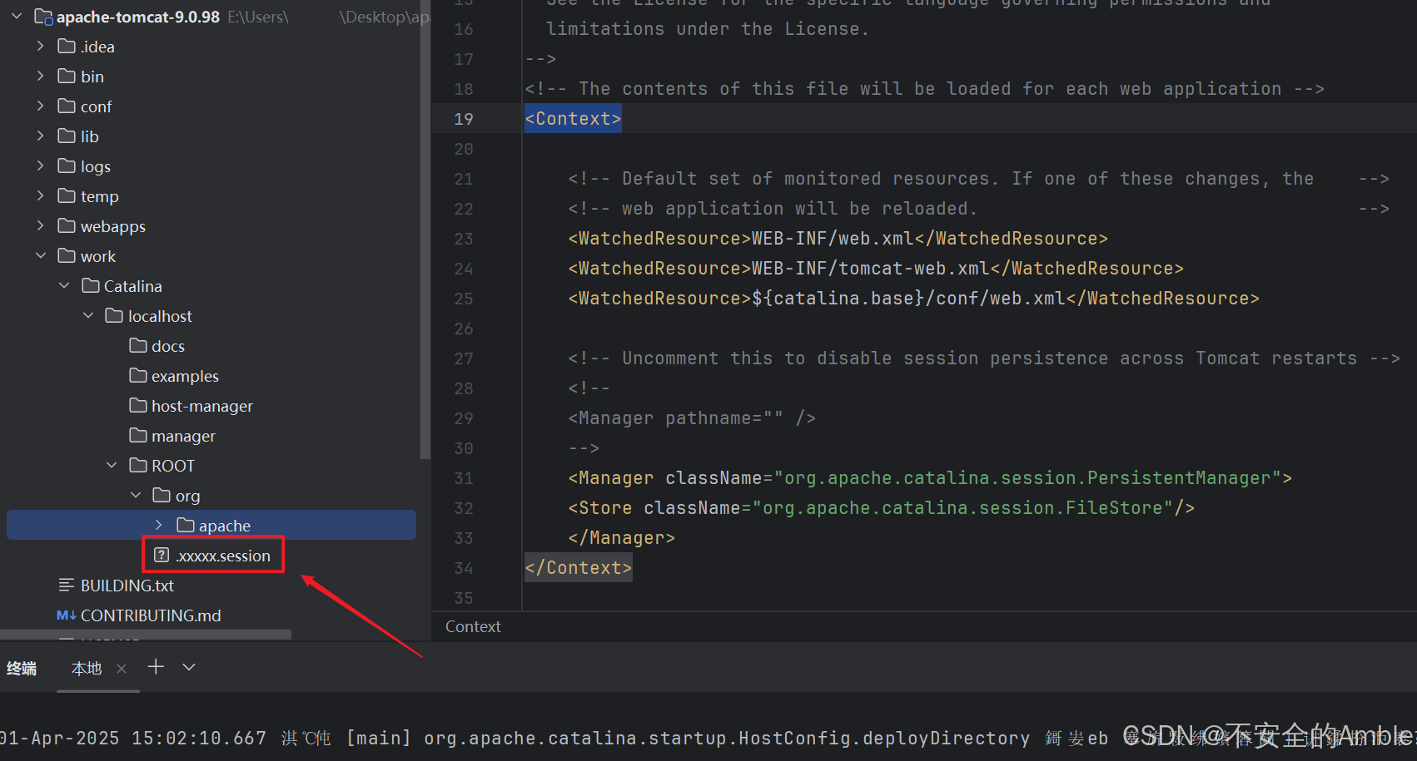The height and width of the screenshot is (761, 1417).
Task: Collapse the Catalina folder chevron
Action: tap(64, 285)
